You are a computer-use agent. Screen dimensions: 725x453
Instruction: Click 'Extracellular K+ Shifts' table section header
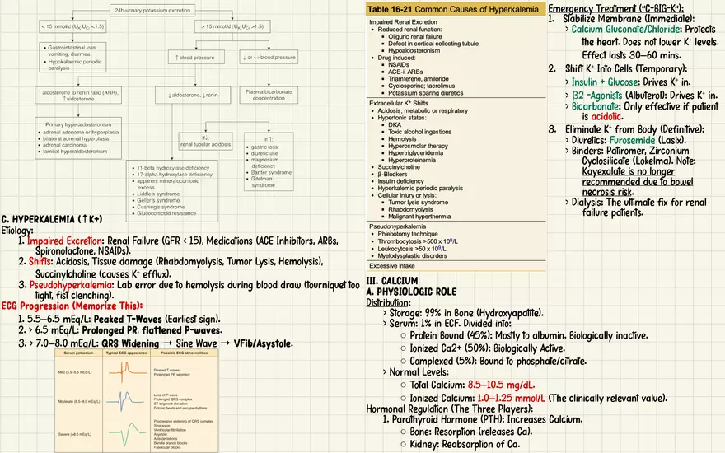[x=399, y=103]
